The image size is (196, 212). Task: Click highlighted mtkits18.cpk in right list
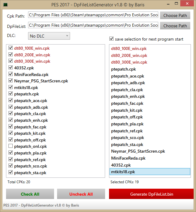point(150,172)
